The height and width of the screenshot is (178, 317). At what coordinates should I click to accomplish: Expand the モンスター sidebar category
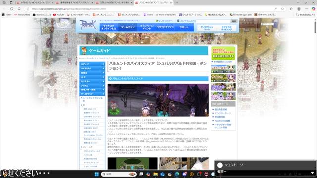point(92,81)
